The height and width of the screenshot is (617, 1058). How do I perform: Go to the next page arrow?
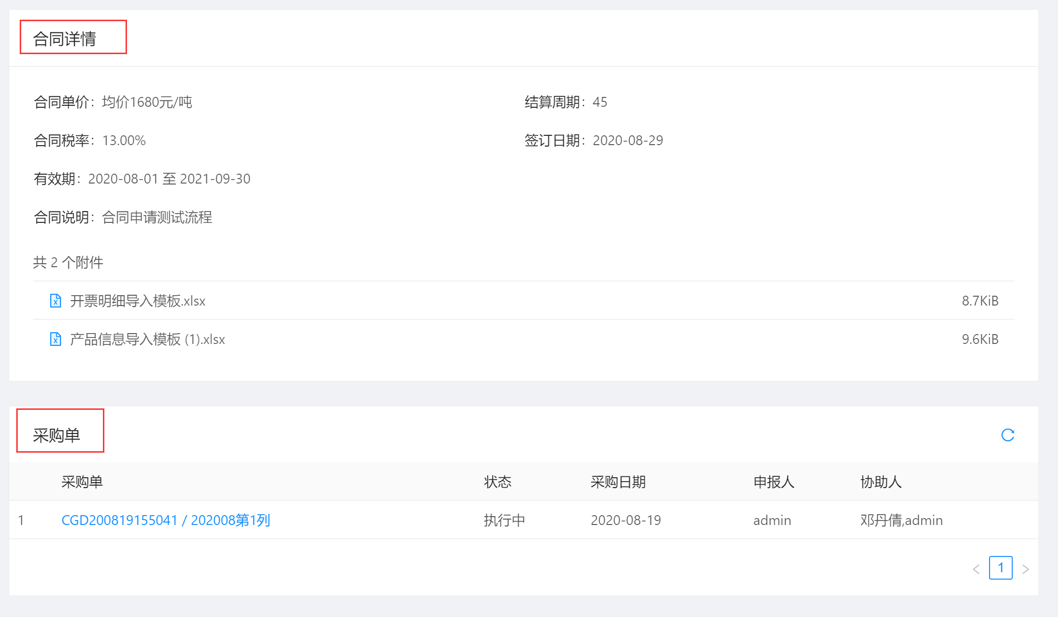point(1026,569)
